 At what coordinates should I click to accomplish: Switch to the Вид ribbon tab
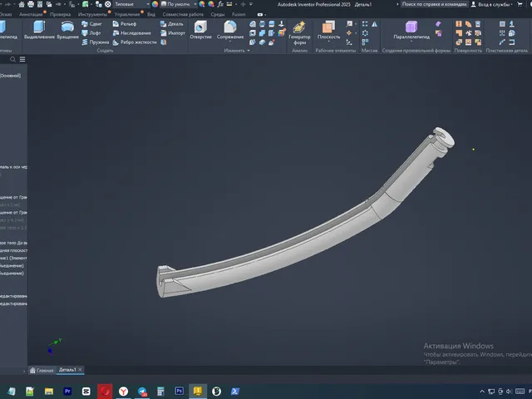click(151, 14)
